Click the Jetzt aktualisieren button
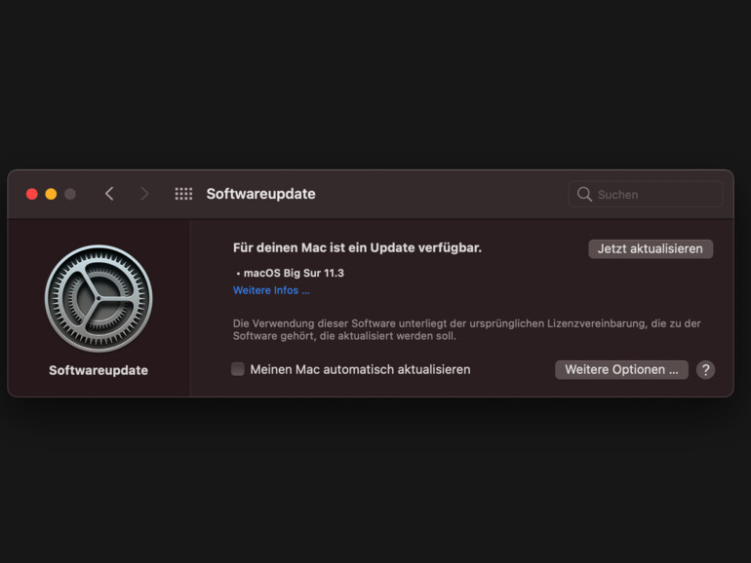This screenshot has height=563, width=751. point(651,248)
